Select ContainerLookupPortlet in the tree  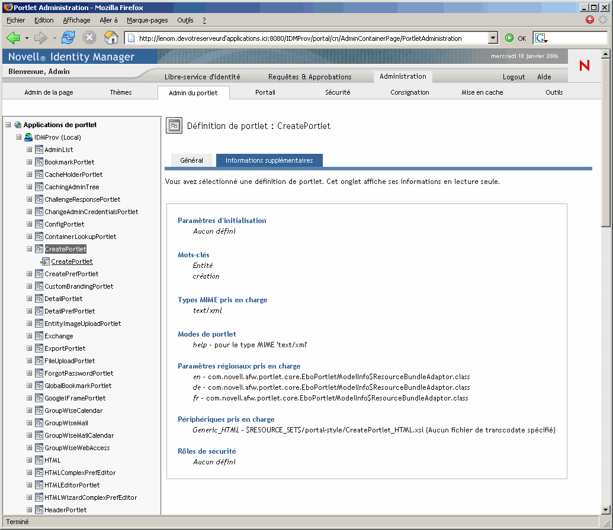pyautogui.click(x=80, y=237)
